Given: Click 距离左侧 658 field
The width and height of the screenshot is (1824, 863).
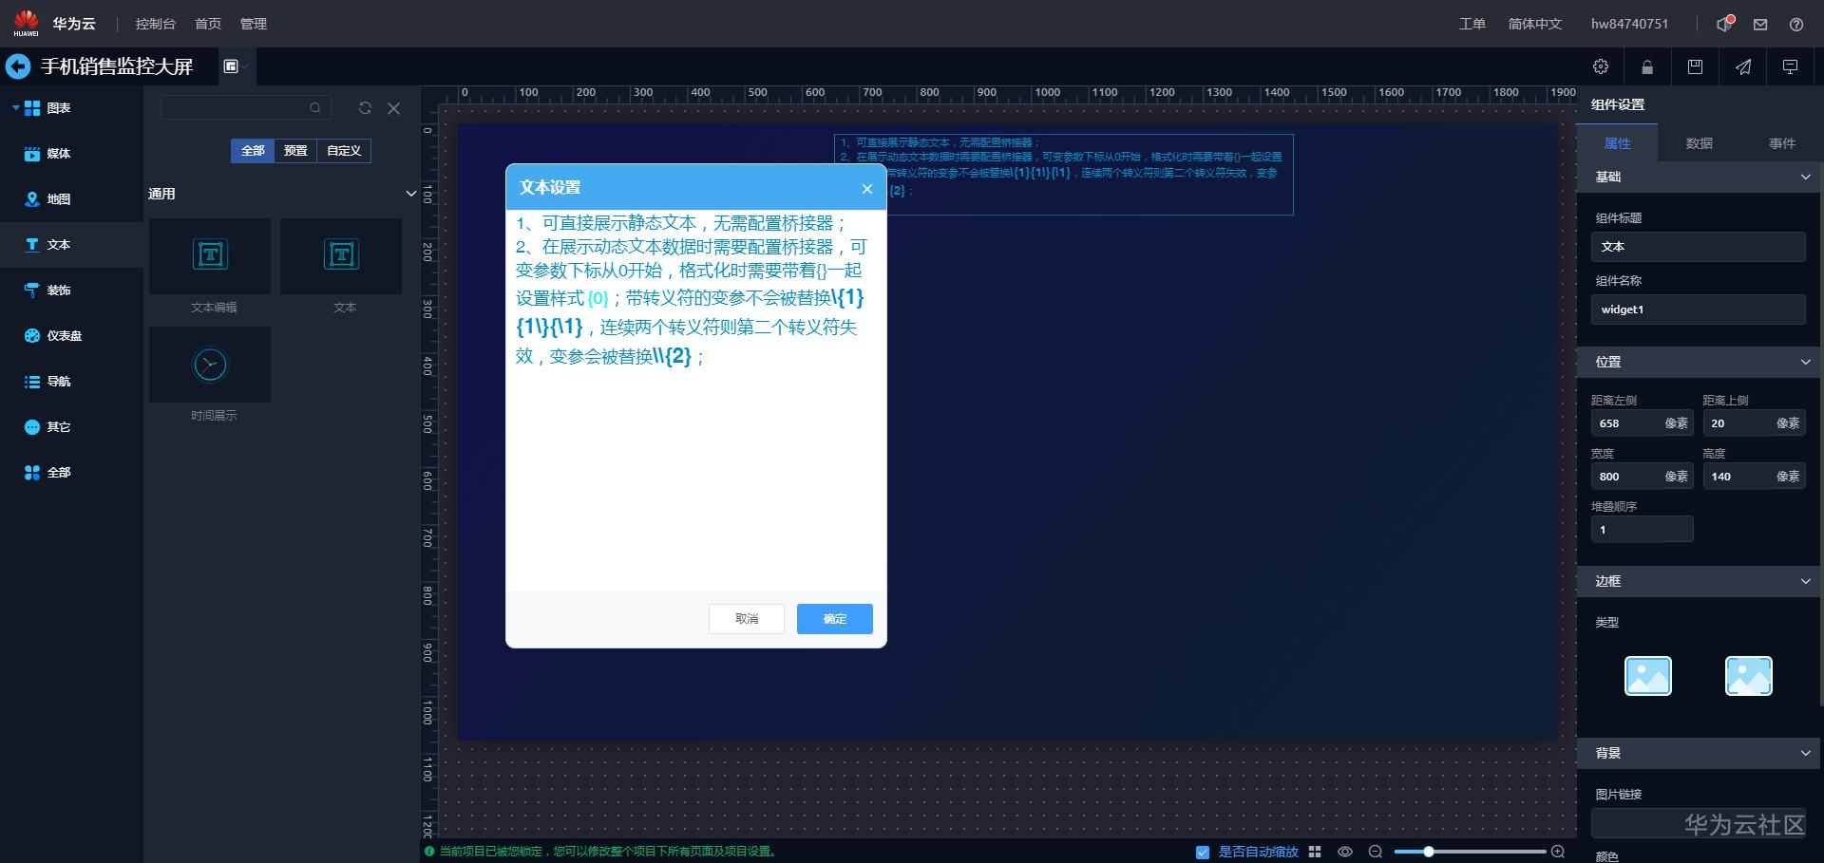Looking at the screenshot, I should click(x=1643, y=423).
